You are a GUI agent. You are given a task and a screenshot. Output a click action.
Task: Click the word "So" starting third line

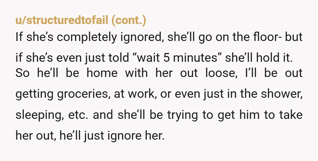(22, 73)
